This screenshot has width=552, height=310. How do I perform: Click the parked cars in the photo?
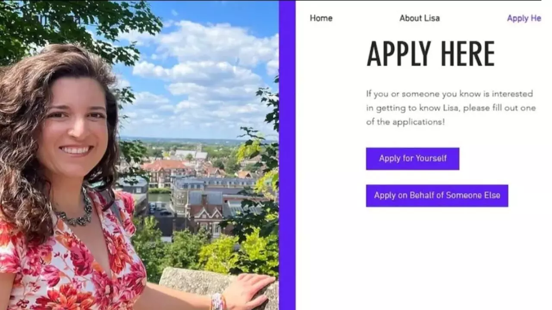tap(160, 210)
